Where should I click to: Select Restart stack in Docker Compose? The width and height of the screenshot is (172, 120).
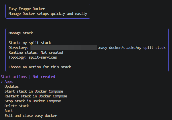[x=36, y=96]
